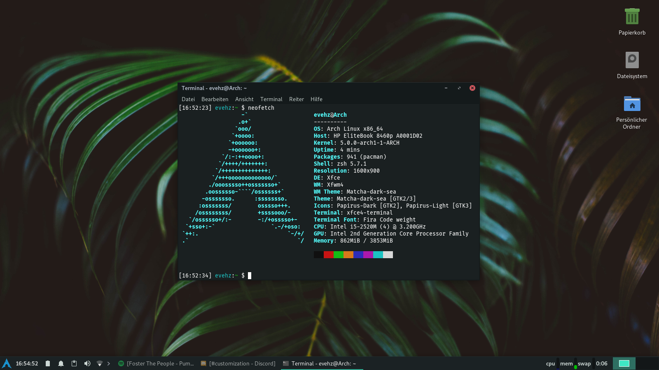The height and width of the screenshot is (370, 659).
Task: Open the Persönlicher Ordner home folder icon
Action: (x=632, y=104)
